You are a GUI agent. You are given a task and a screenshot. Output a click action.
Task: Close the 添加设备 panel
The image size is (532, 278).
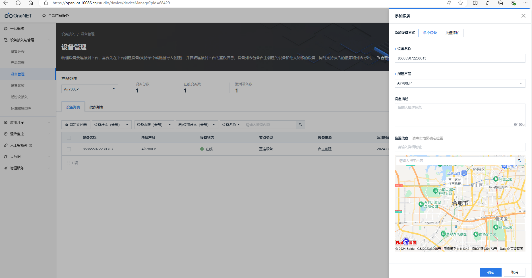[x=523, y=16]
